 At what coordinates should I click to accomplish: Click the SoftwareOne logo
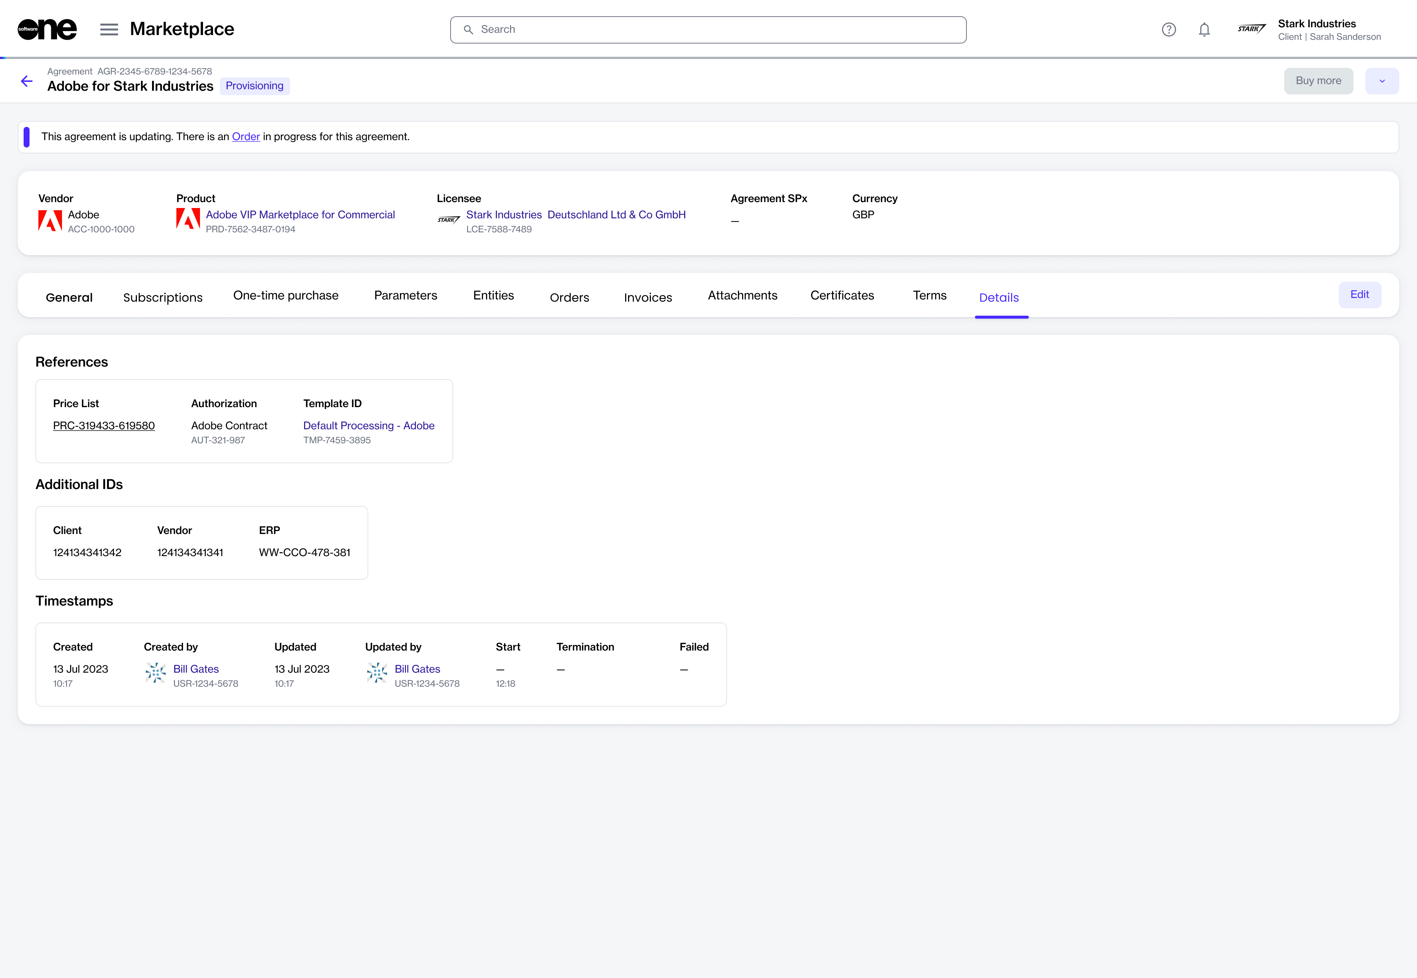click(47, 30)
